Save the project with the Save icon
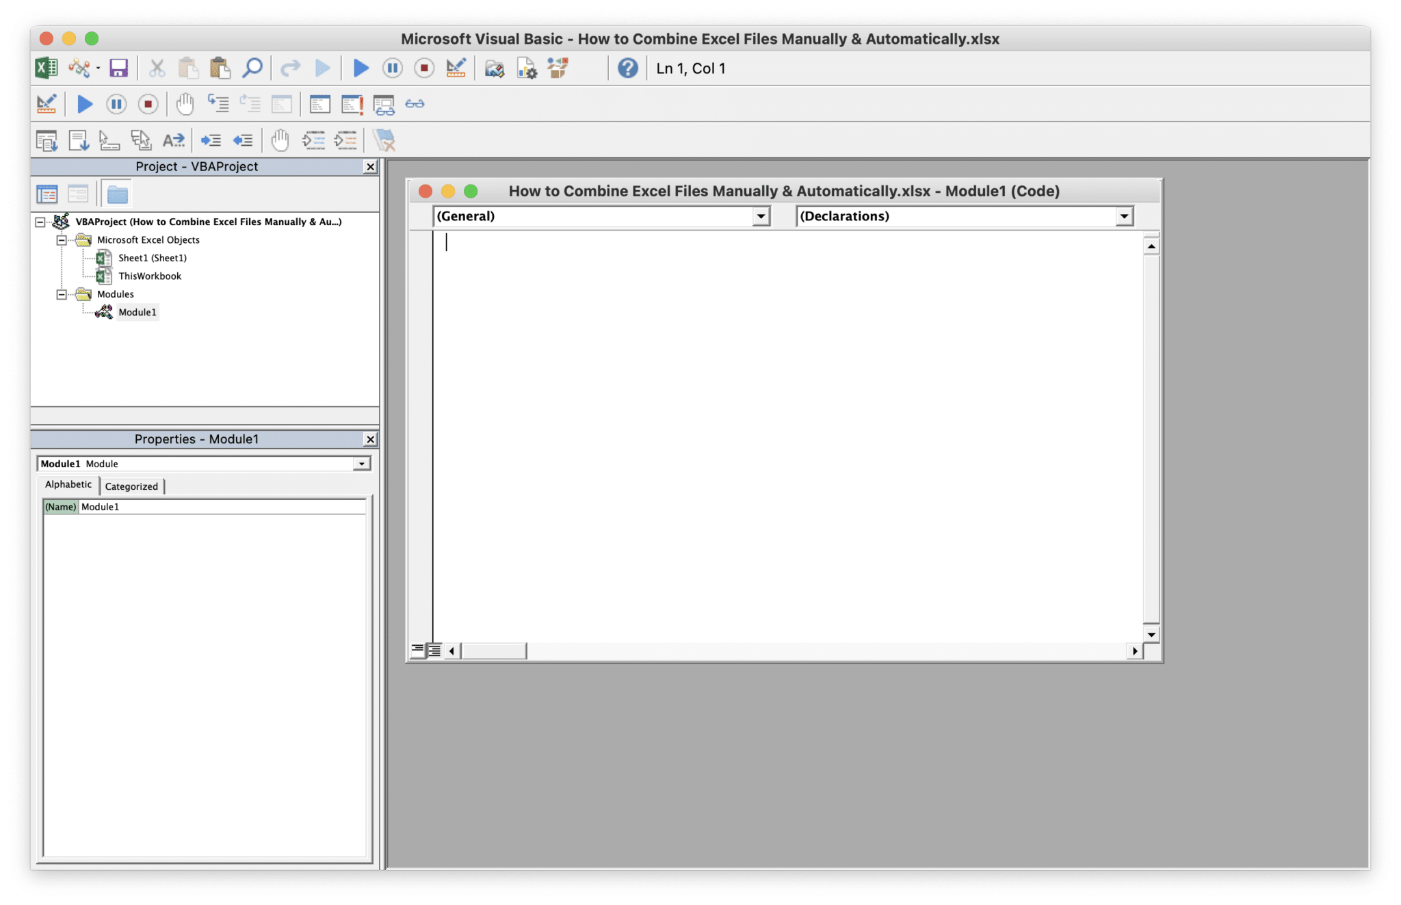This screenshot has height=905, width=1401. 120,68
